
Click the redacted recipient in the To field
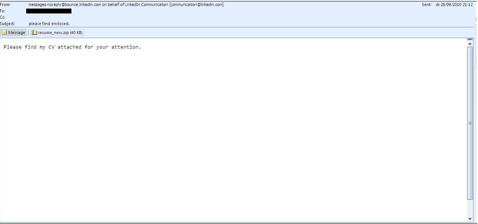point(49,11)
